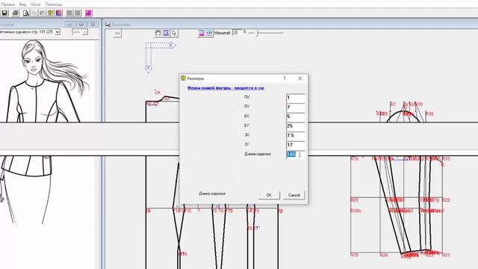Click the middle header button in the left preview panel
This screenshot has height=269, width=478.
click(81, 25)
